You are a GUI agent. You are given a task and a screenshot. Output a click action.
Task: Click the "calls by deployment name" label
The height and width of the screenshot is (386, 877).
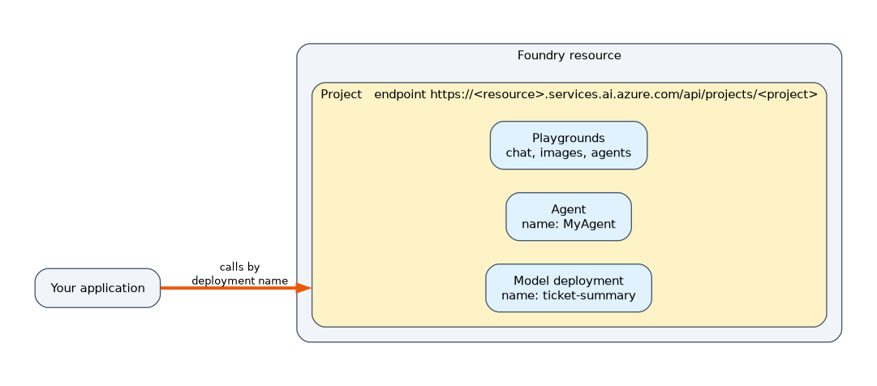tap(239, 274)
